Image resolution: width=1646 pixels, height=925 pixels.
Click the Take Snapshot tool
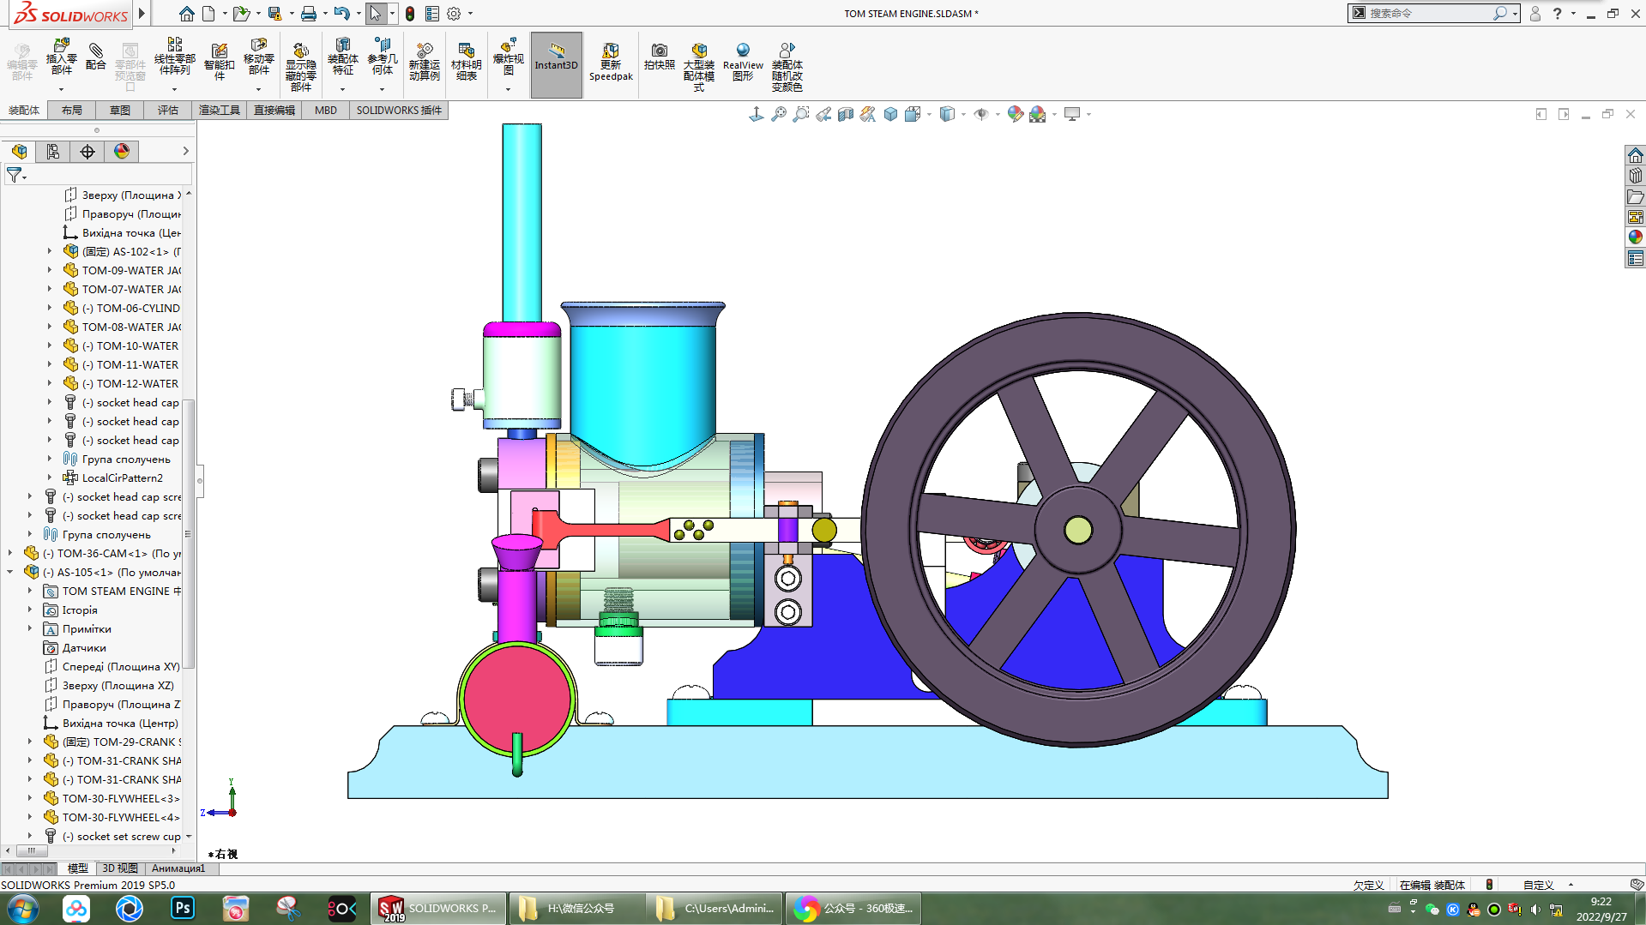point(660,57)
